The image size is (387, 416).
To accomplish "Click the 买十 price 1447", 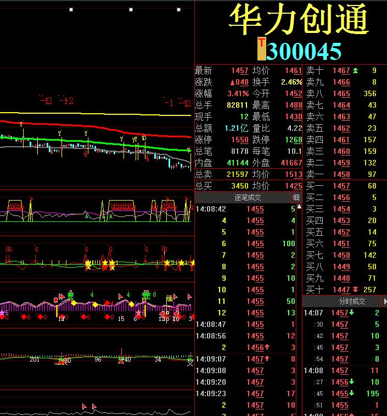I will click(x=341, y=290).
